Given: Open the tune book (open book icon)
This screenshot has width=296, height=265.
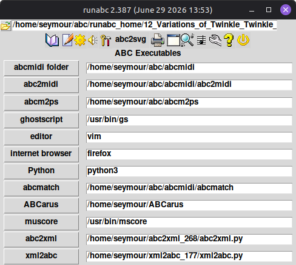Looking at the screenshot, I should click(52, 40).
